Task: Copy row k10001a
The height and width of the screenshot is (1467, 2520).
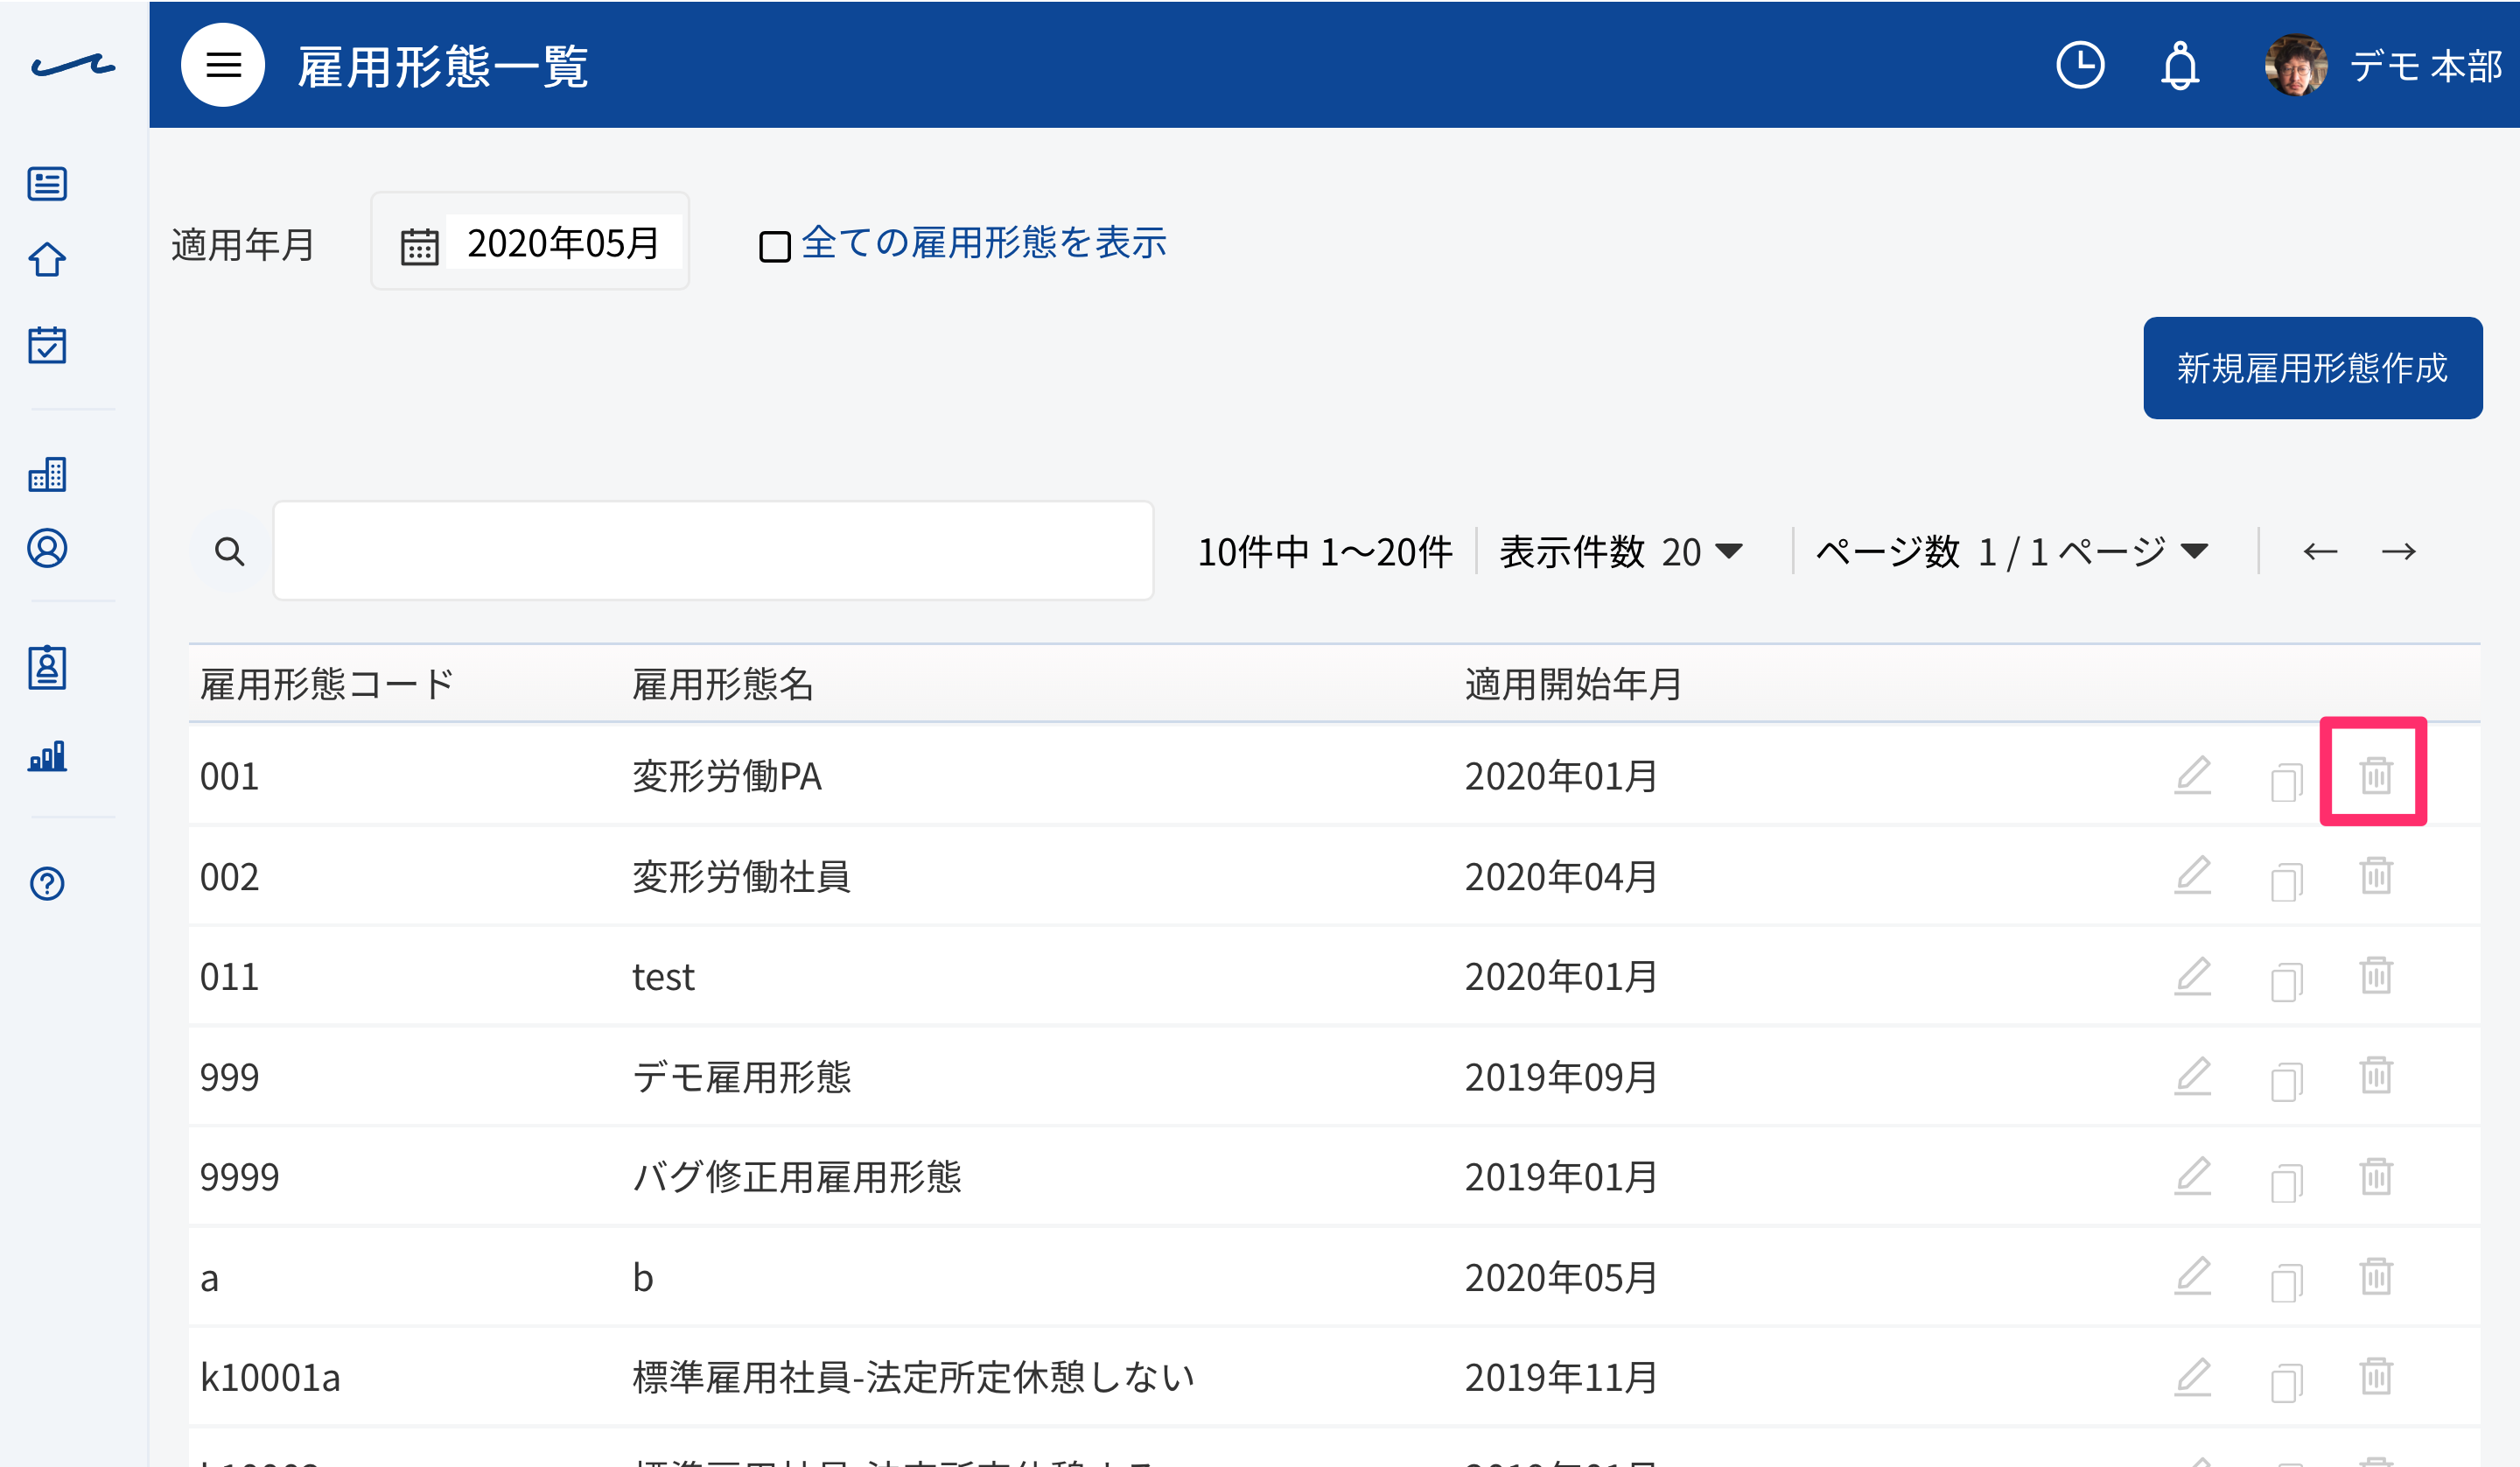Action: click(x=2286, y=1381)
